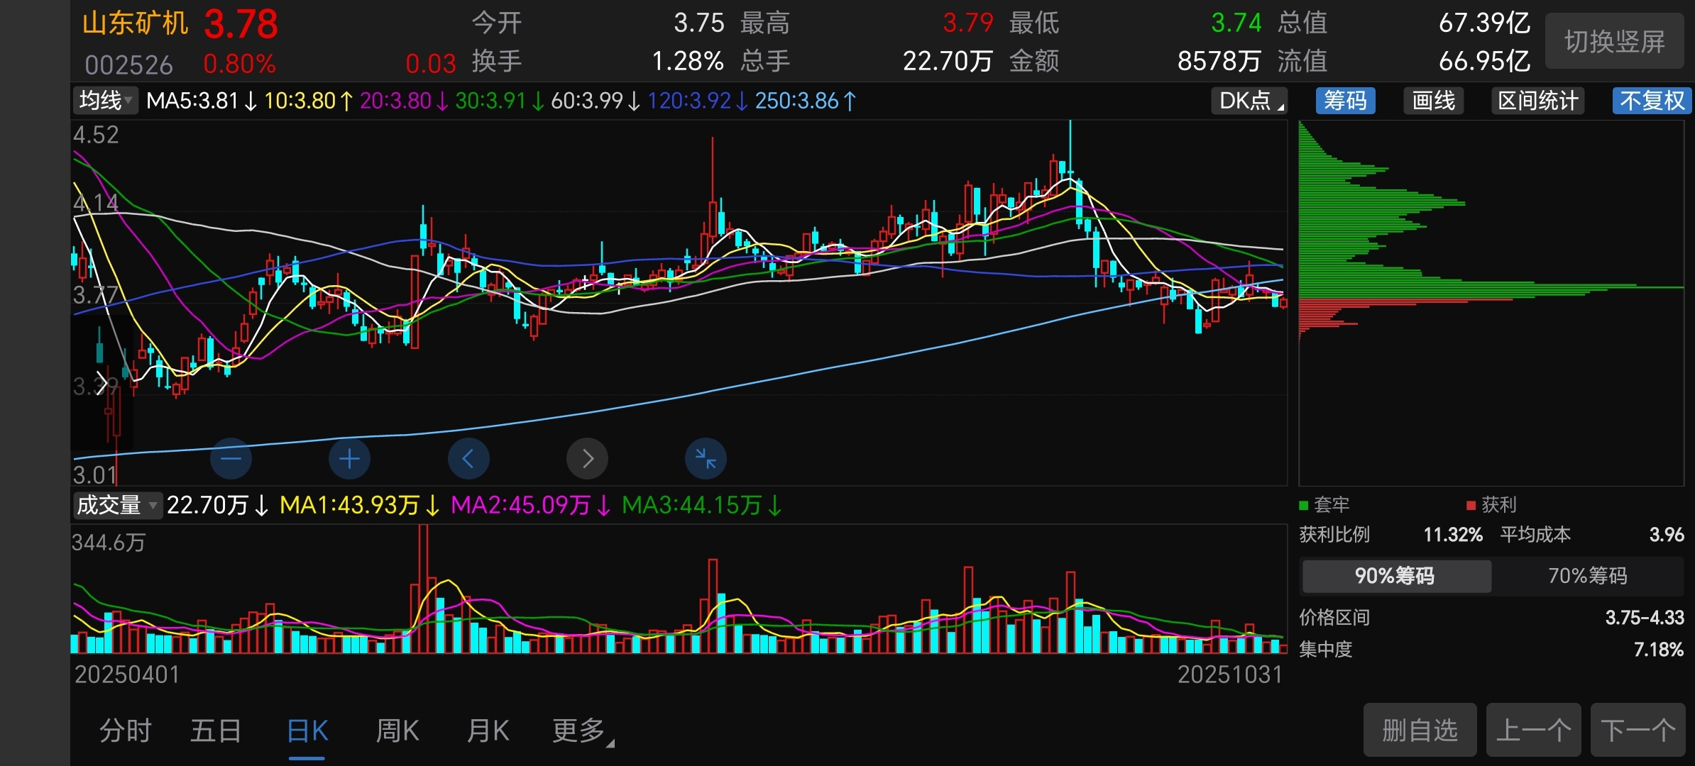
Task: Click the 删自选 button
Action: pos(1420,730)
